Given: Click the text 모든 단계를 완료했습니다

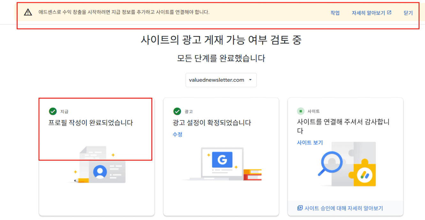Looking at the screenshot, I should coord(221,59).
